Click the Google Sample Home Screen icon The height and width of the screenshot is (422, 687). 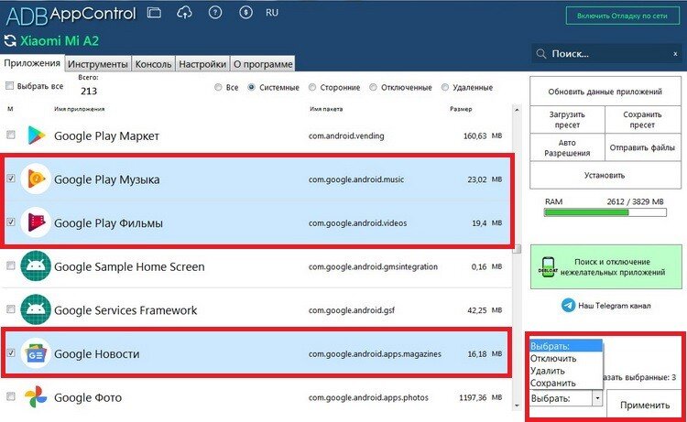coord(36,265)
